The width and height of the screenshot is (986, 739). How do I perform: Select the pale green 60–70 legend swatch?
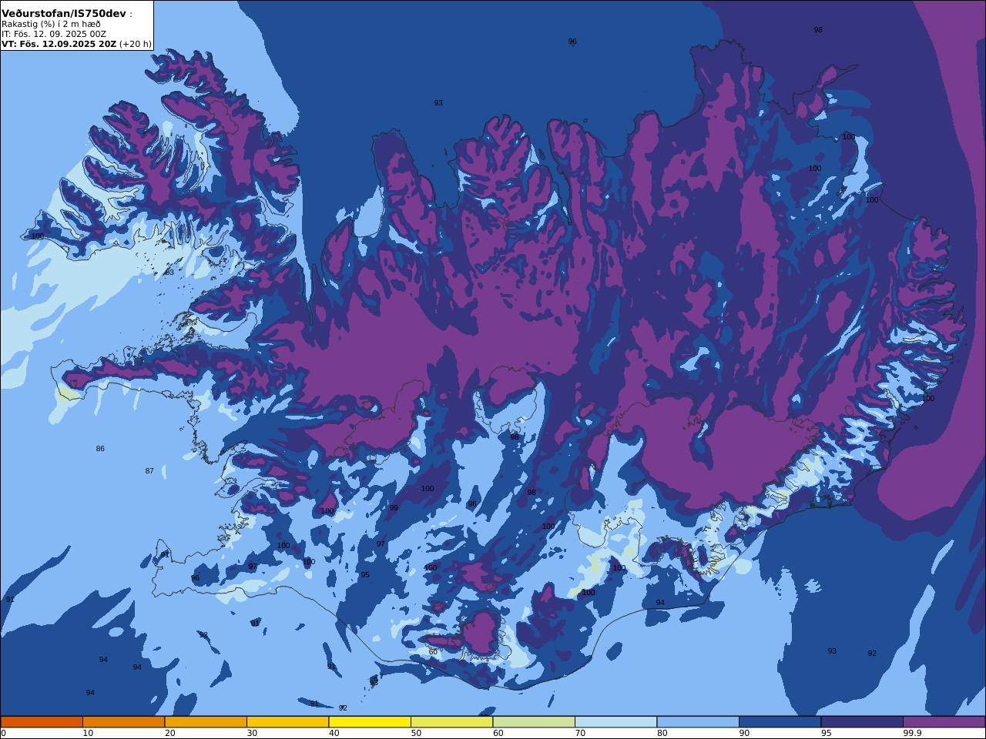[x=534, y=722]
